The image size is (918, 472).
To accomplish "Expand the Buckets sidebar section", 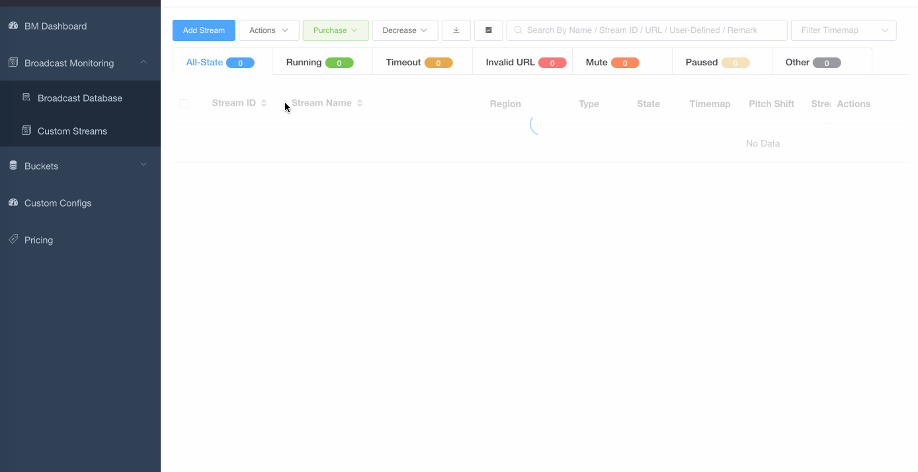I will pos(144,165).
